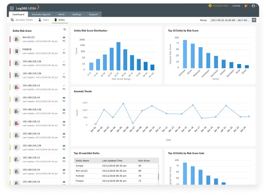Image resolution: width=266 pixels, height=195 pixels.
Task: Toggle watch eye for Win-EX123
Action: pyautogui.click(x=64, y=38)
